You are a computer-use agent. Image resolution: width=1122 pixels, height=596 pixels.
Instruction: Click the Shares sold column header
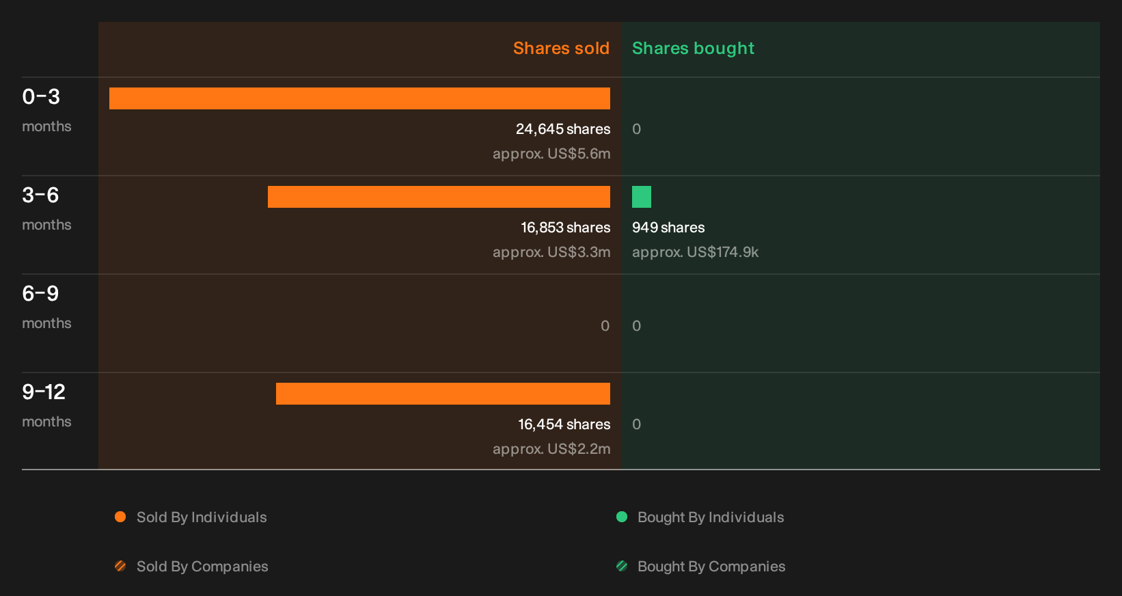pyautogui.click(x=561, y=49)
